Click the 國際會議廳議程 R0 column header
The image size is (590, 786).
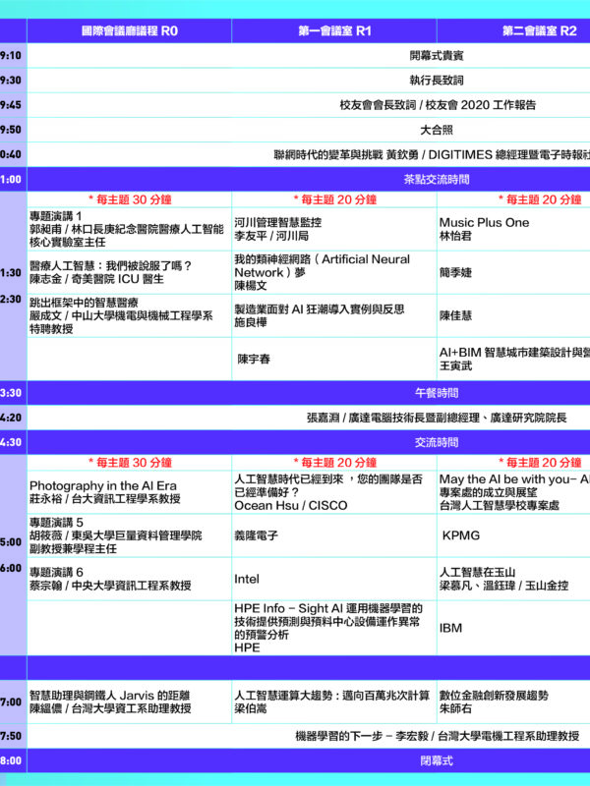coord(130,30)
